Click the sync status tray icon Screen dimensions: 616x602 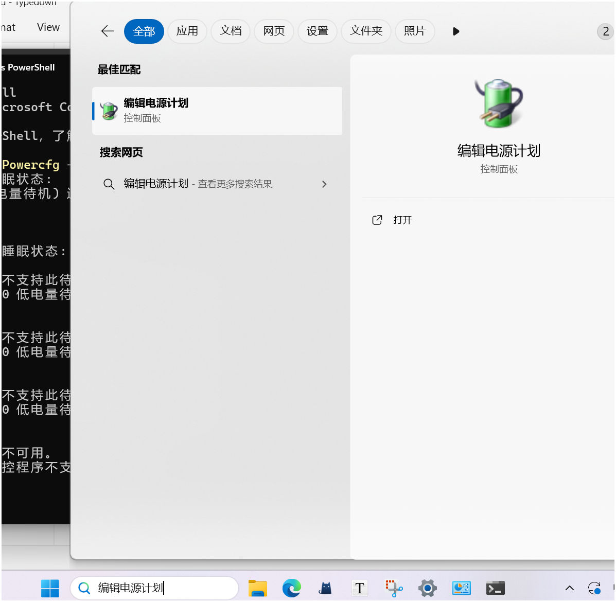594,588
